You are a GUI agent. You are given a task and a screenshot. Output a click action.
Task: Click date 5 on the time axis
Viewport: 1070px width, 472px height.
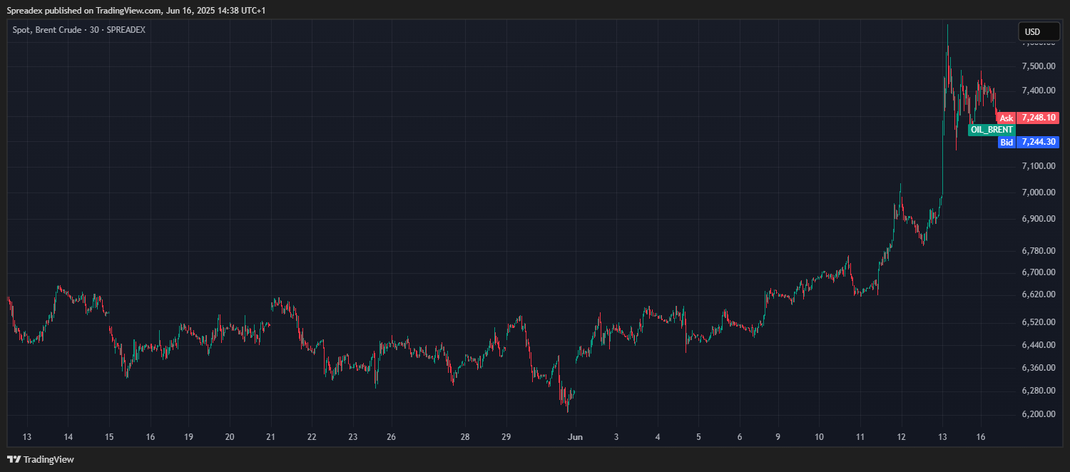tap(699, 437)
